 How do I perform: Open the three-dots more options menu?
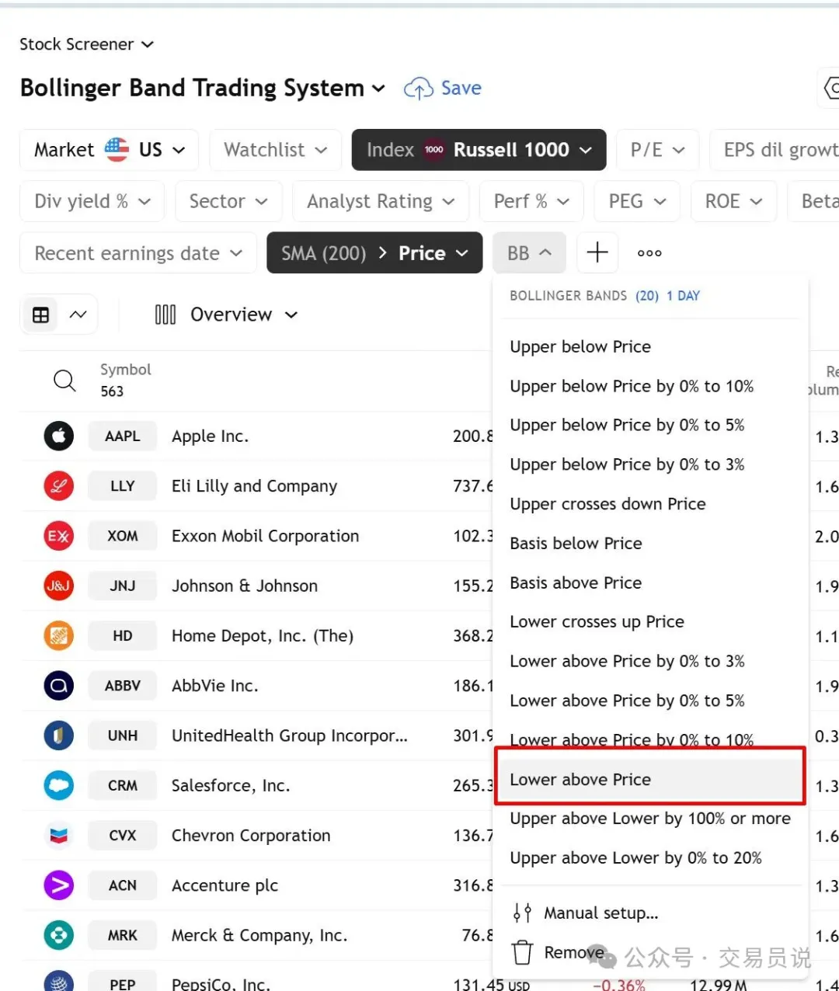pos(649,253)
